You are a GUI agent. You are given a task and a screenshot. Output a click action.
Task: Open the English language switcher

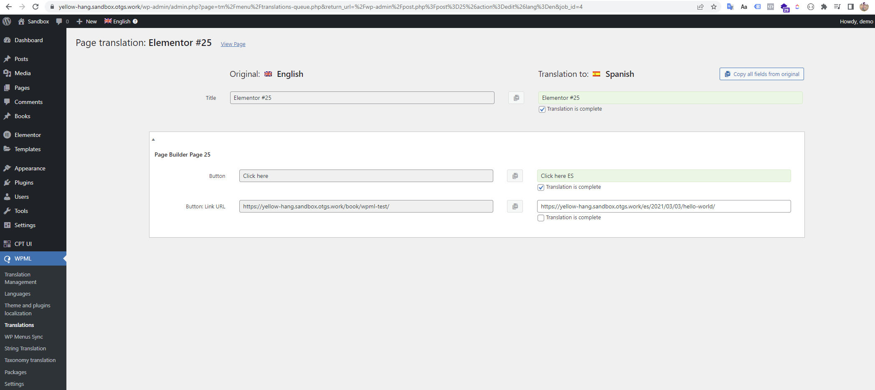(117, 21)
